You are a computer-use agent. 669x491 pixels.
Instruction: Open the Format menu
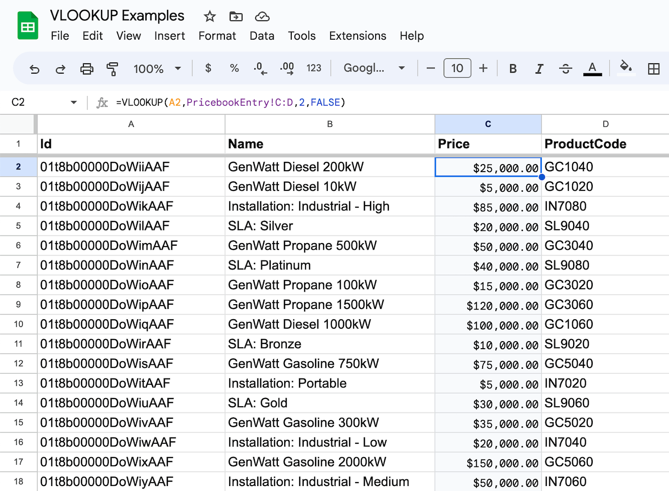click(x=217, y=36)
